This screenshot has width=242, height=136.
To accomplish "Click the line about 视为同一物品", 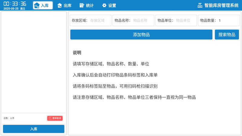I will coord(134,97).
